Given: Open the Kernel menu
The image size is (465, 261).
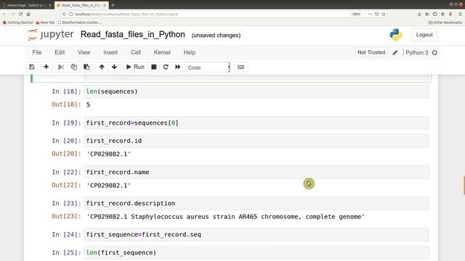Looking at the screenshot, I should click(162, 52).
